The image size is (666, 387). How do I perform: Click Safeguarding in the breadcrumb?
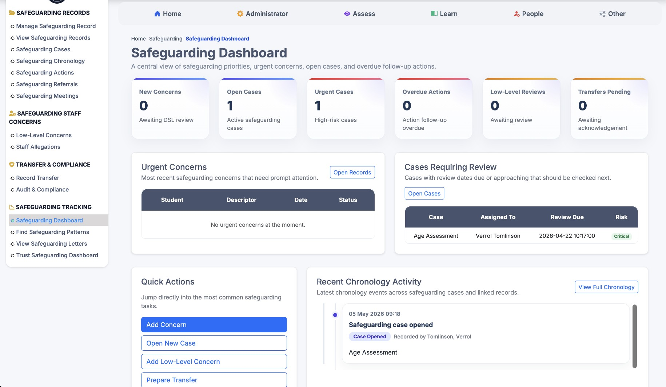pyautogui.click(x=165, y=39)
